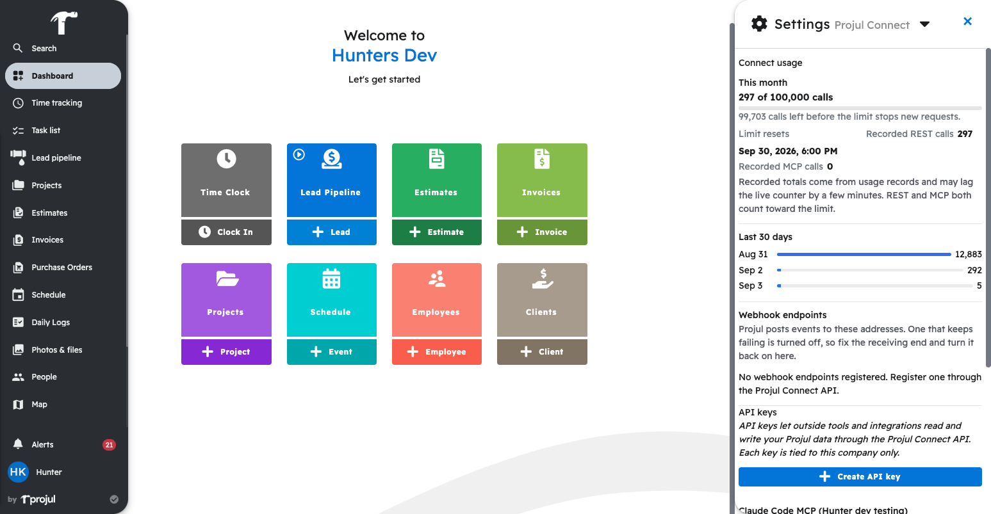
Task: Click the HK user avatar
Action: pyautogui.click(x=18, y=472)
